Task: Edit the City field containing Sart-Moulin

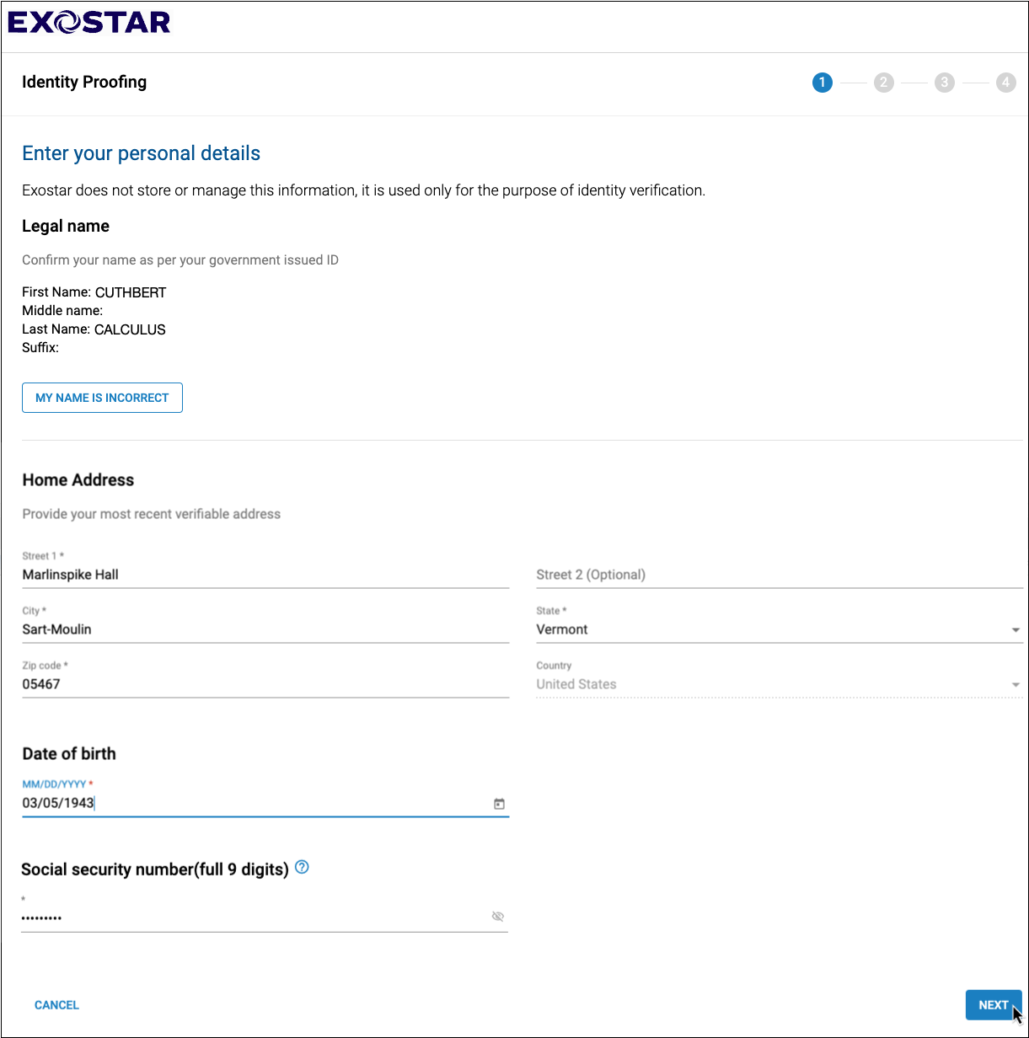Action: [x=265, y=629]
